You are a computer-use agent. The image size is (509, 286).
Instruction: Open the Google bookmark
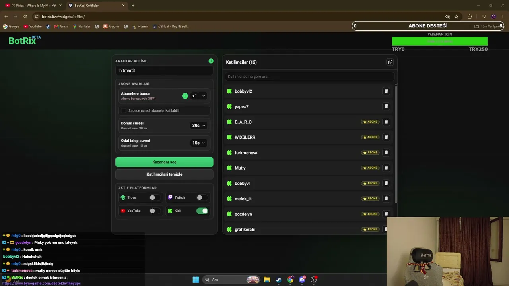click(x=11, y=27)
